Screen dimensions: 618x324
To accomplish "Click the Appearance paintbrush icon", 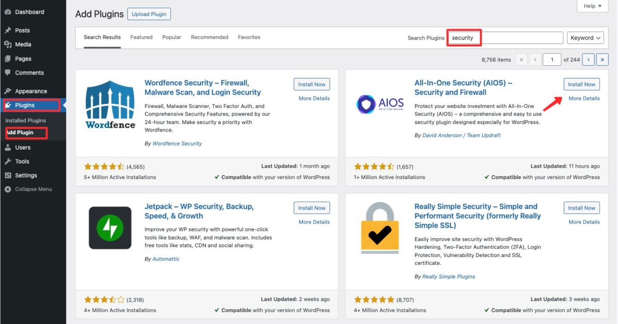I will coord(8,91).
